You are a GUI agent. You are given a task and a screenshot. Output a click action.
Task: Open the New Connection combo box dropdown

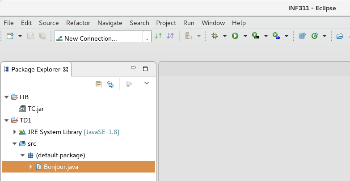pyautogui.click(x=148, y=38)
